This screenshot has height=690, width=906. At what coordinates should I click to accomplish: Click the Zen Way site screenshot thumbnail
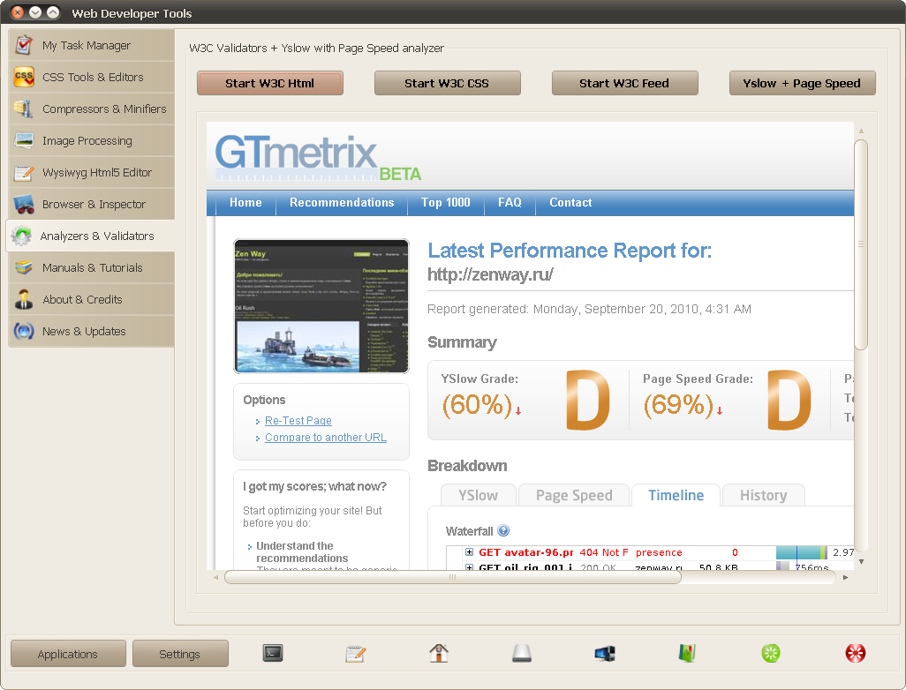[321, 306]
